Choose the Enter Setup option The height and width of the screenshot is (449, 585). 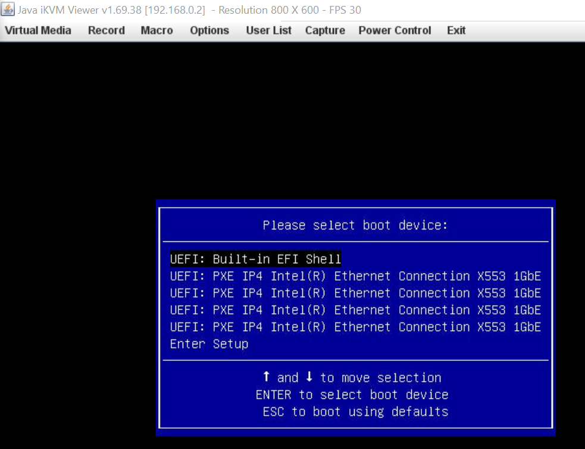[209, 344]
